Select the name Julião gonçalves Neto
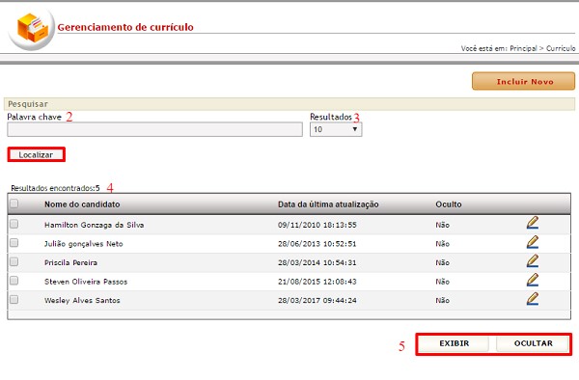The width and height of the screenshot is (579, 380). coord(83,244)
